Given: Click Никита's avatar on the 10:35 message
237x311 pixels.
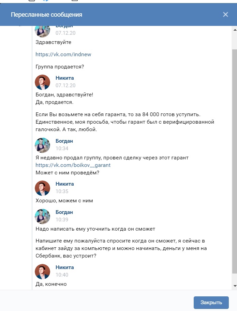Looking at the screenshot, I should point(43,188).
